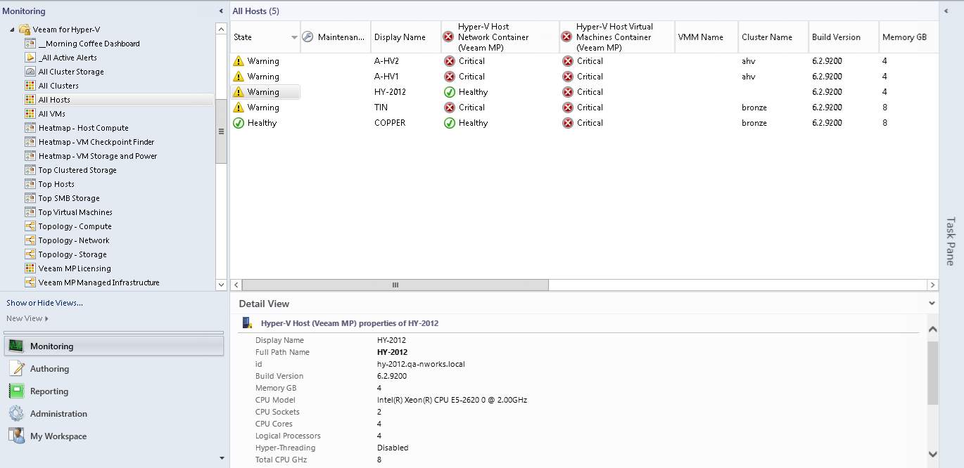Click the Heatmap - Host Compute icon

[30, 128]
